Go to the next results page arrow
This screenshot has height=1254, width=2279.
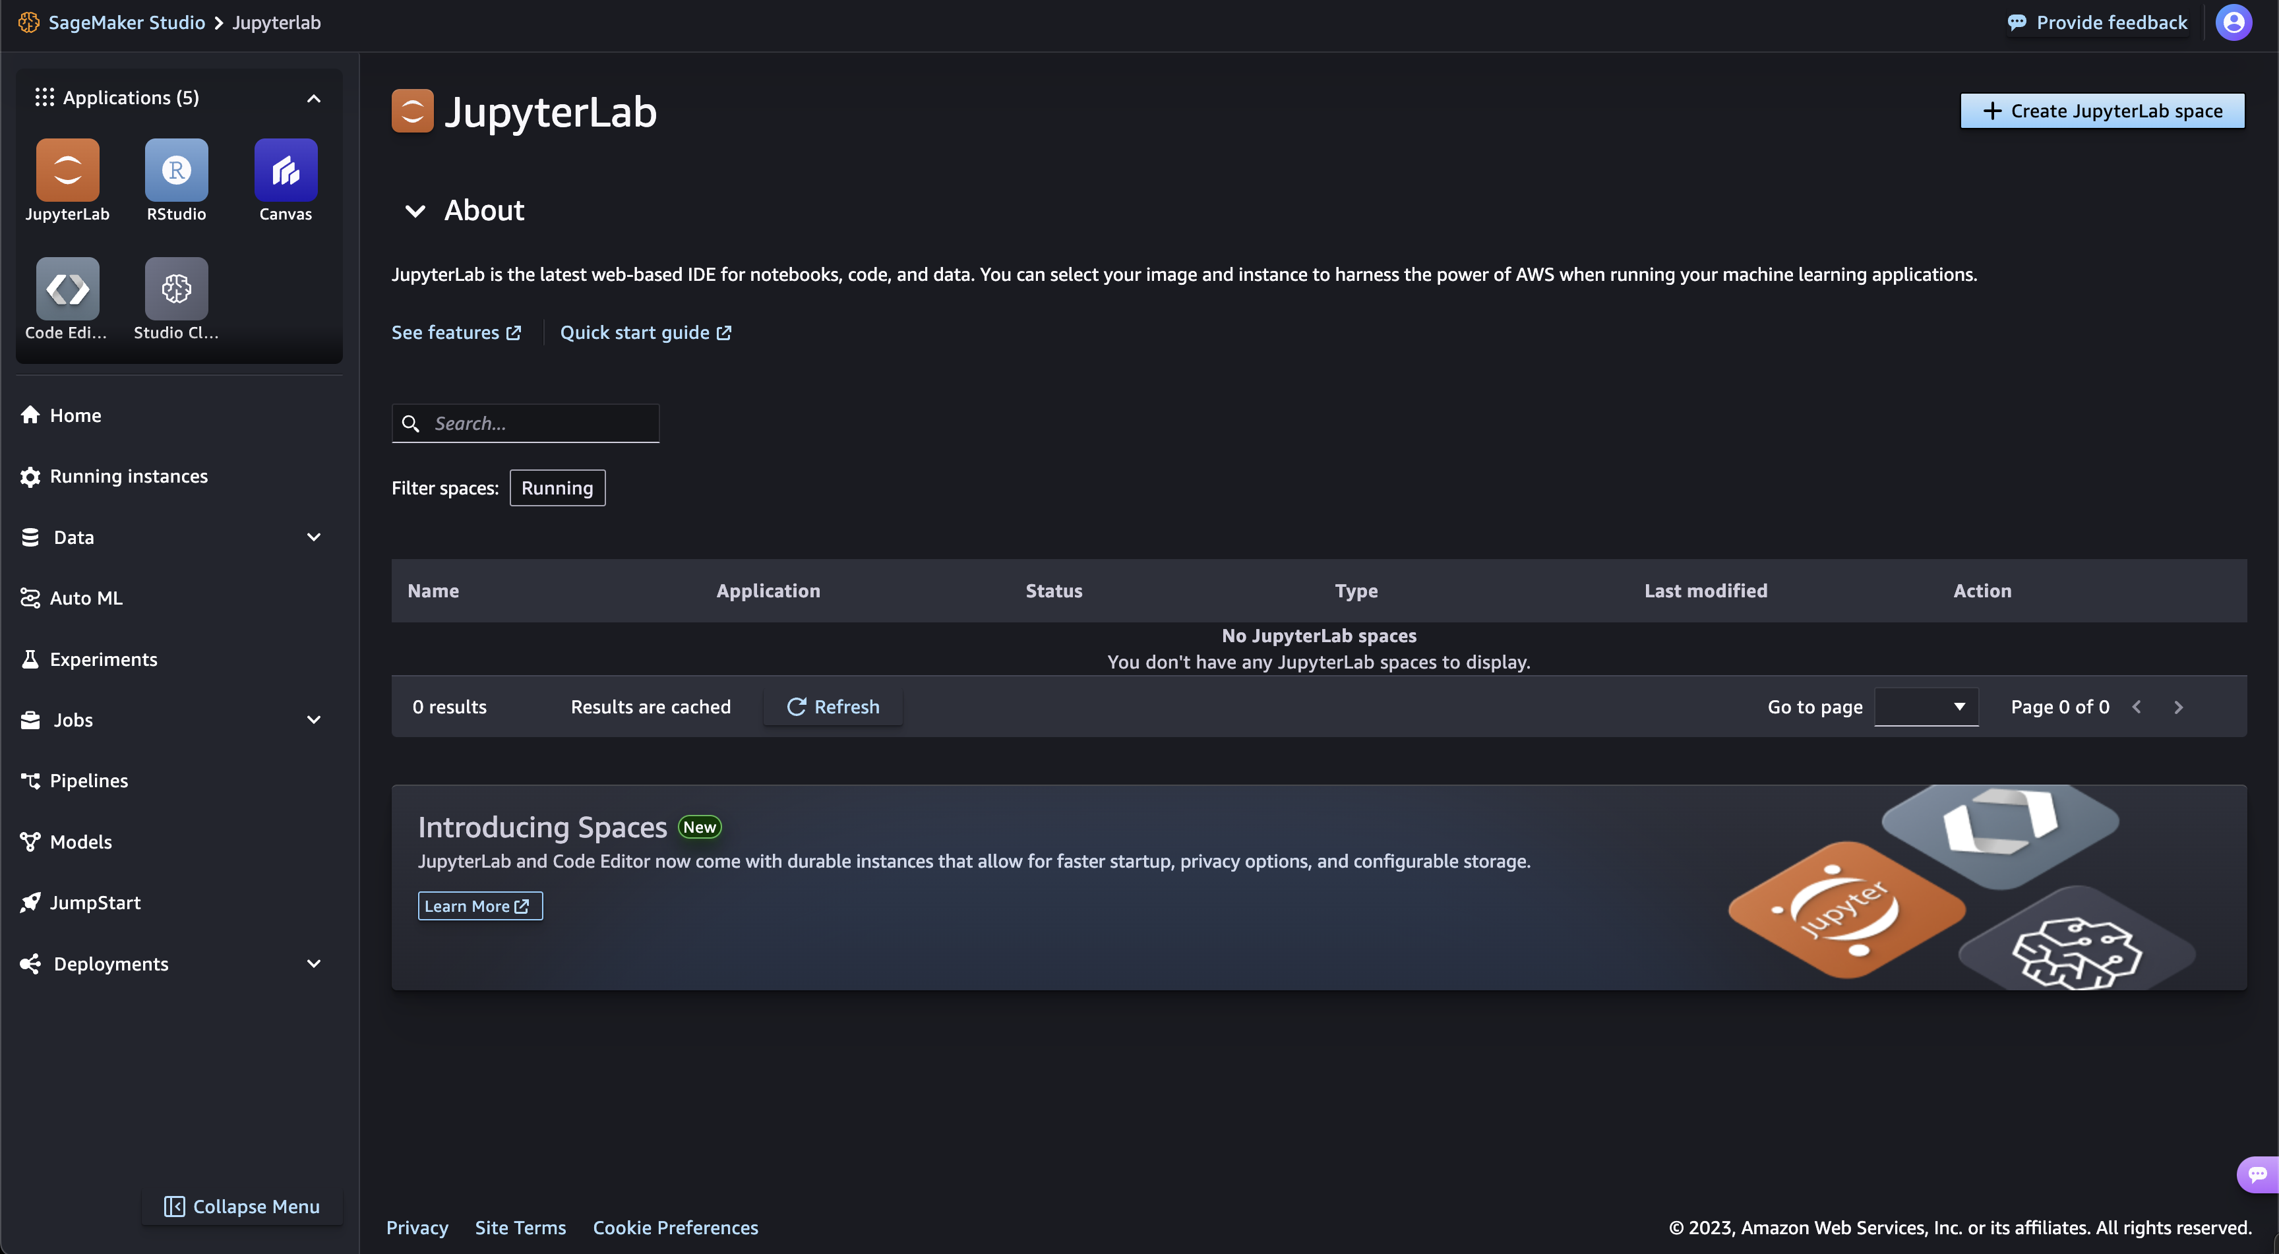point(2178,707)
